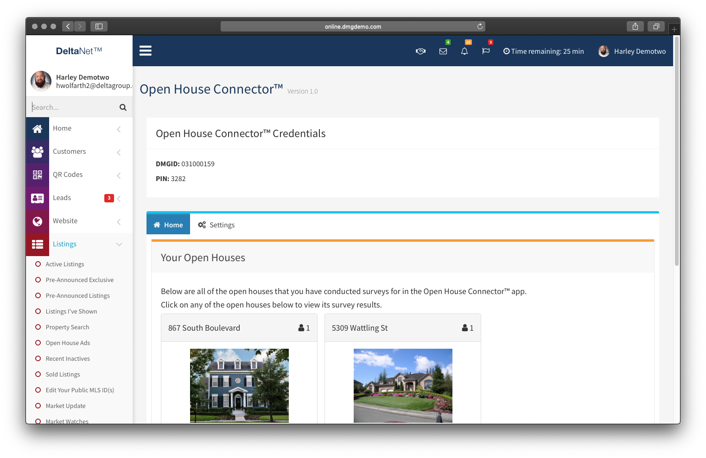The height and width of the screenshot is (458, 706).
Task: Select the Home tab
Action: (168, 225)
